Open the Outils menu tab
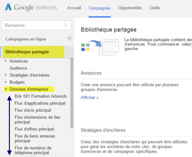Image resolution: width=192 pixels, height=157 pixels. pyautogui.click(x=155, y=8)
